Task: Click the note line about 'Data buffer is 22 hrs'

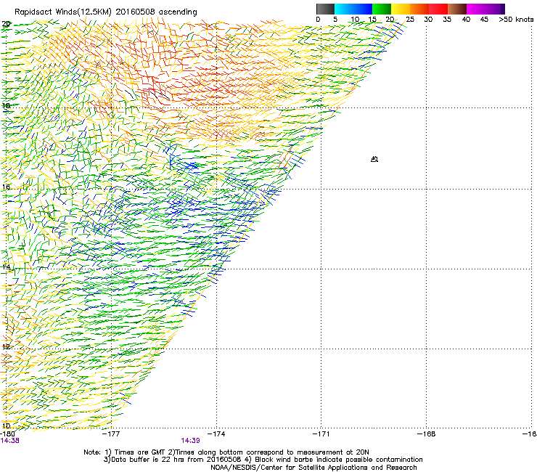Action: click(263, 460)
